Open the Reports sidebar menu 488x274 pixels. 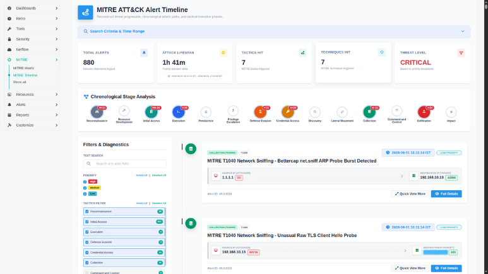[32, 115]
